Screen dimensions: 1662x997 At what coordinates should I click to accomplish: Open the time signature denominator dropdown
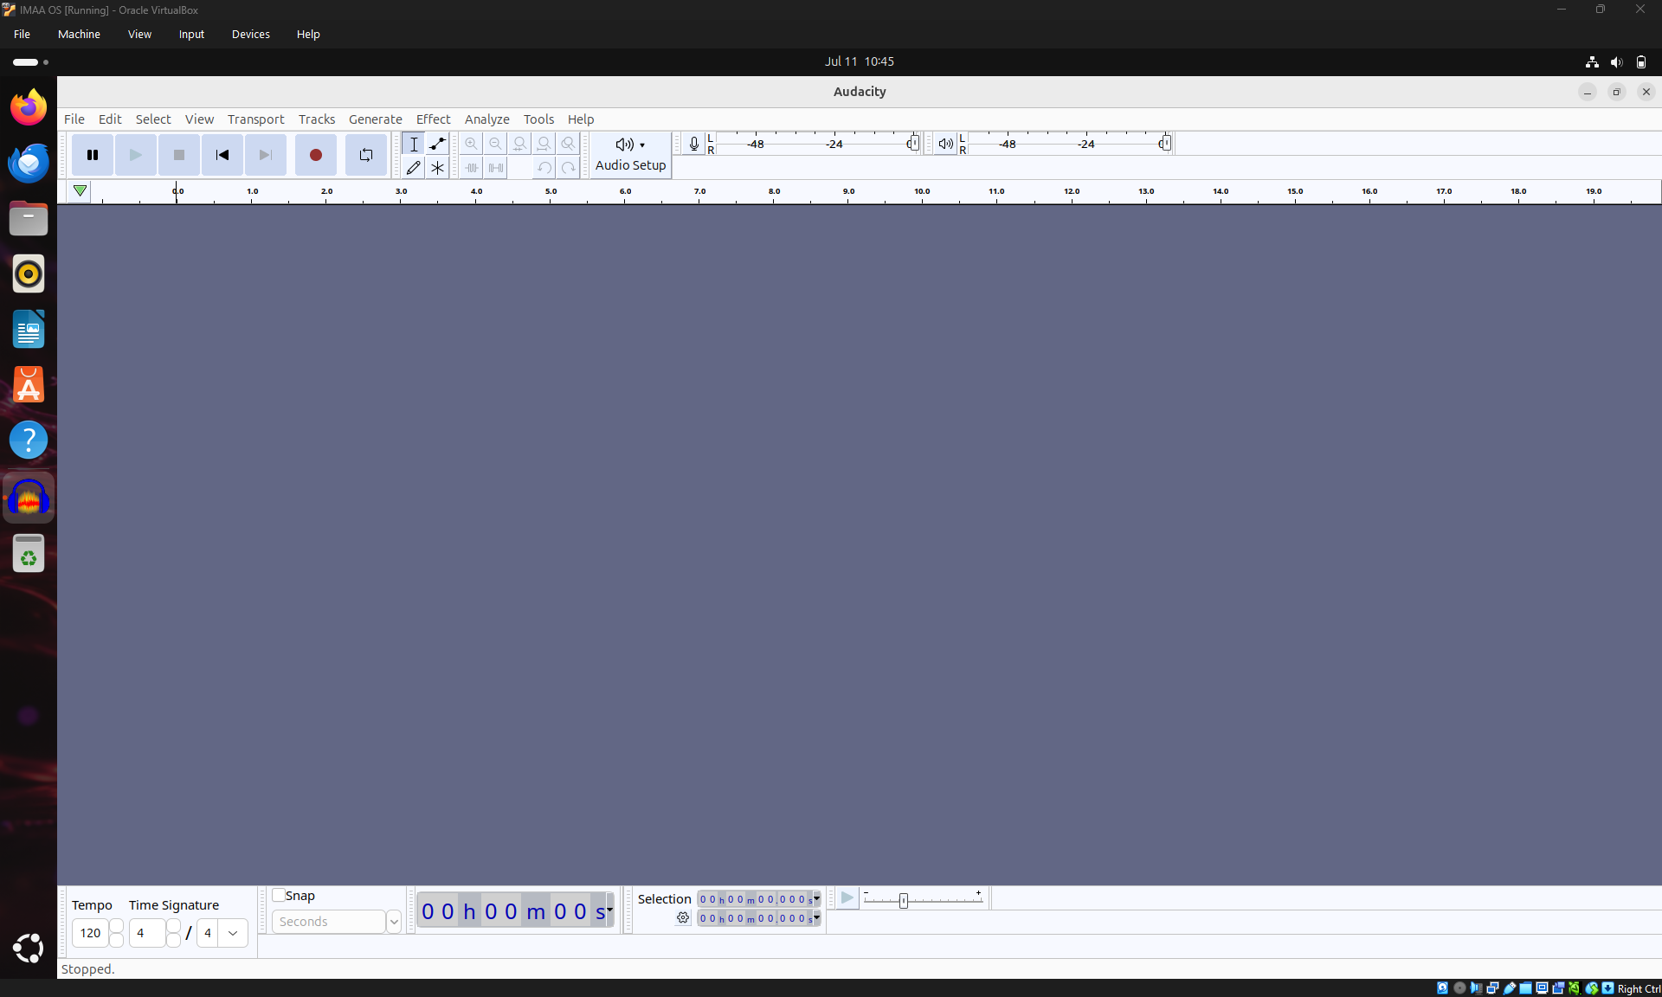point(233,933)
